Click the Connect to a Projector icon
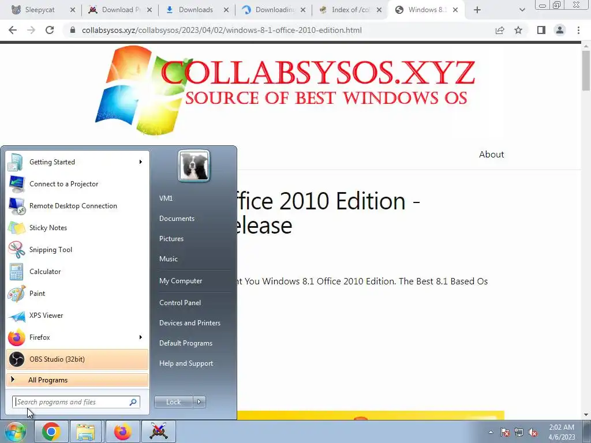This screenshot has height=443, width=591. click(16, 184)
